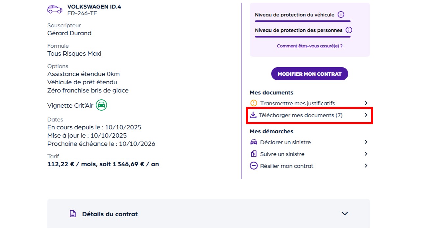Open chevron next to Transmettre mes justificatifs

pos(366,103)
